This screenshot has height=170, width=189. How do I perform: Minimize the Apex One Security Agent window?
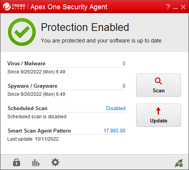pyautogui.click(x=175, y=7)
